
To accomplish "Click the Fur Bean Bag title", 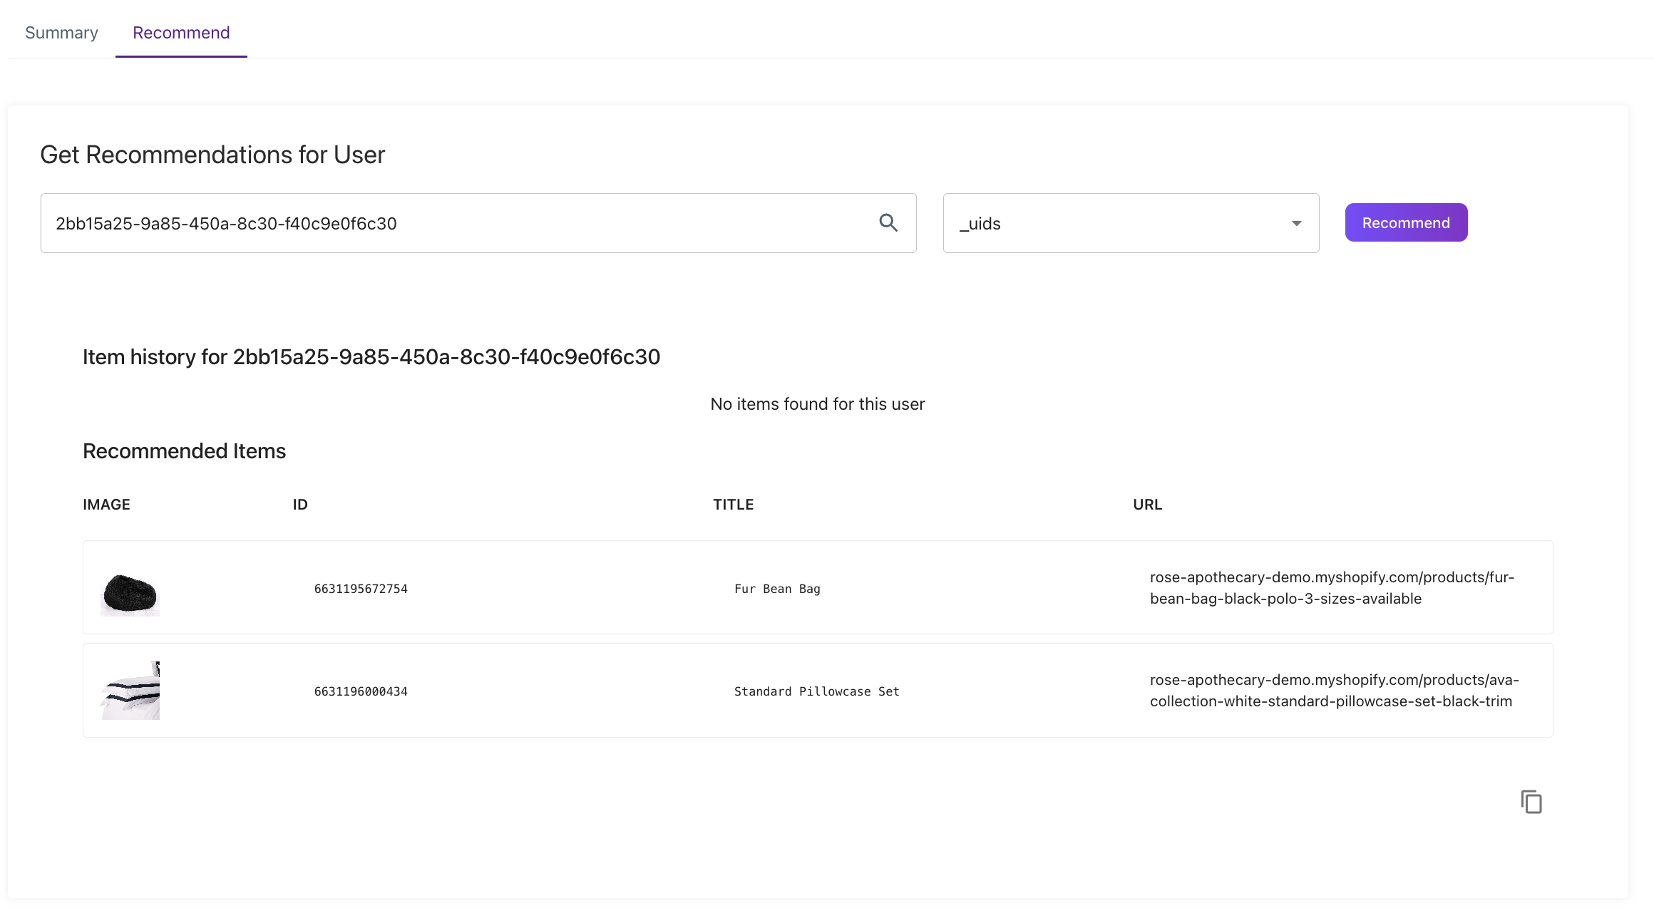I will click(x=777, y=589).
